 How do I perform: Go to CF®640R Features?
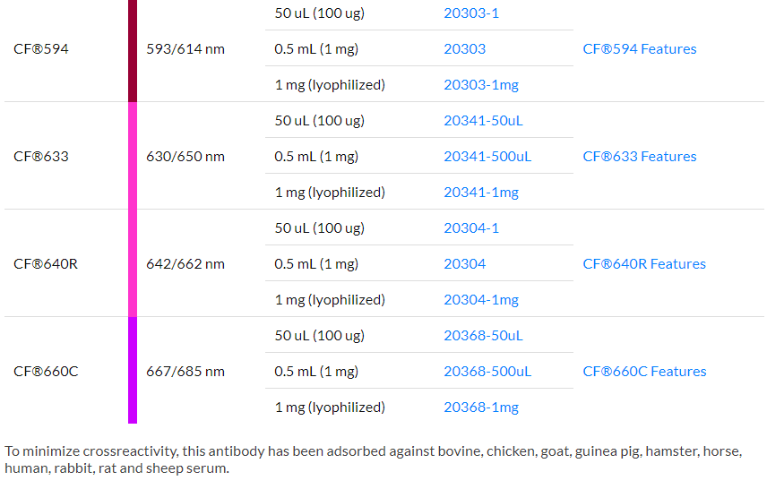(x=644, y=264)
